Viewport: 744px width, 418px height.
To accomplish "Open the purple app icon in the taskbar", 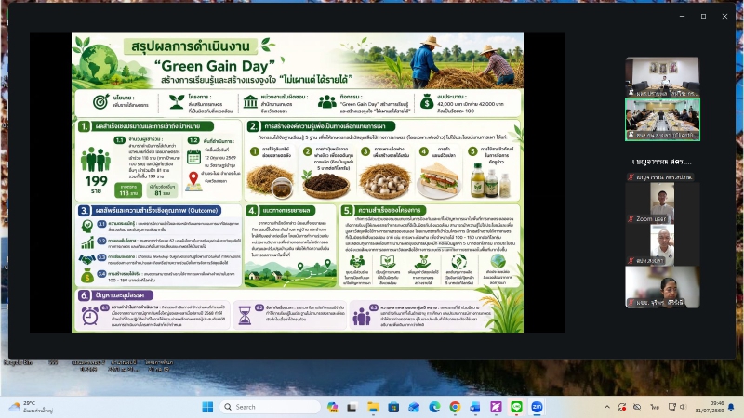I will coord(496,407).
